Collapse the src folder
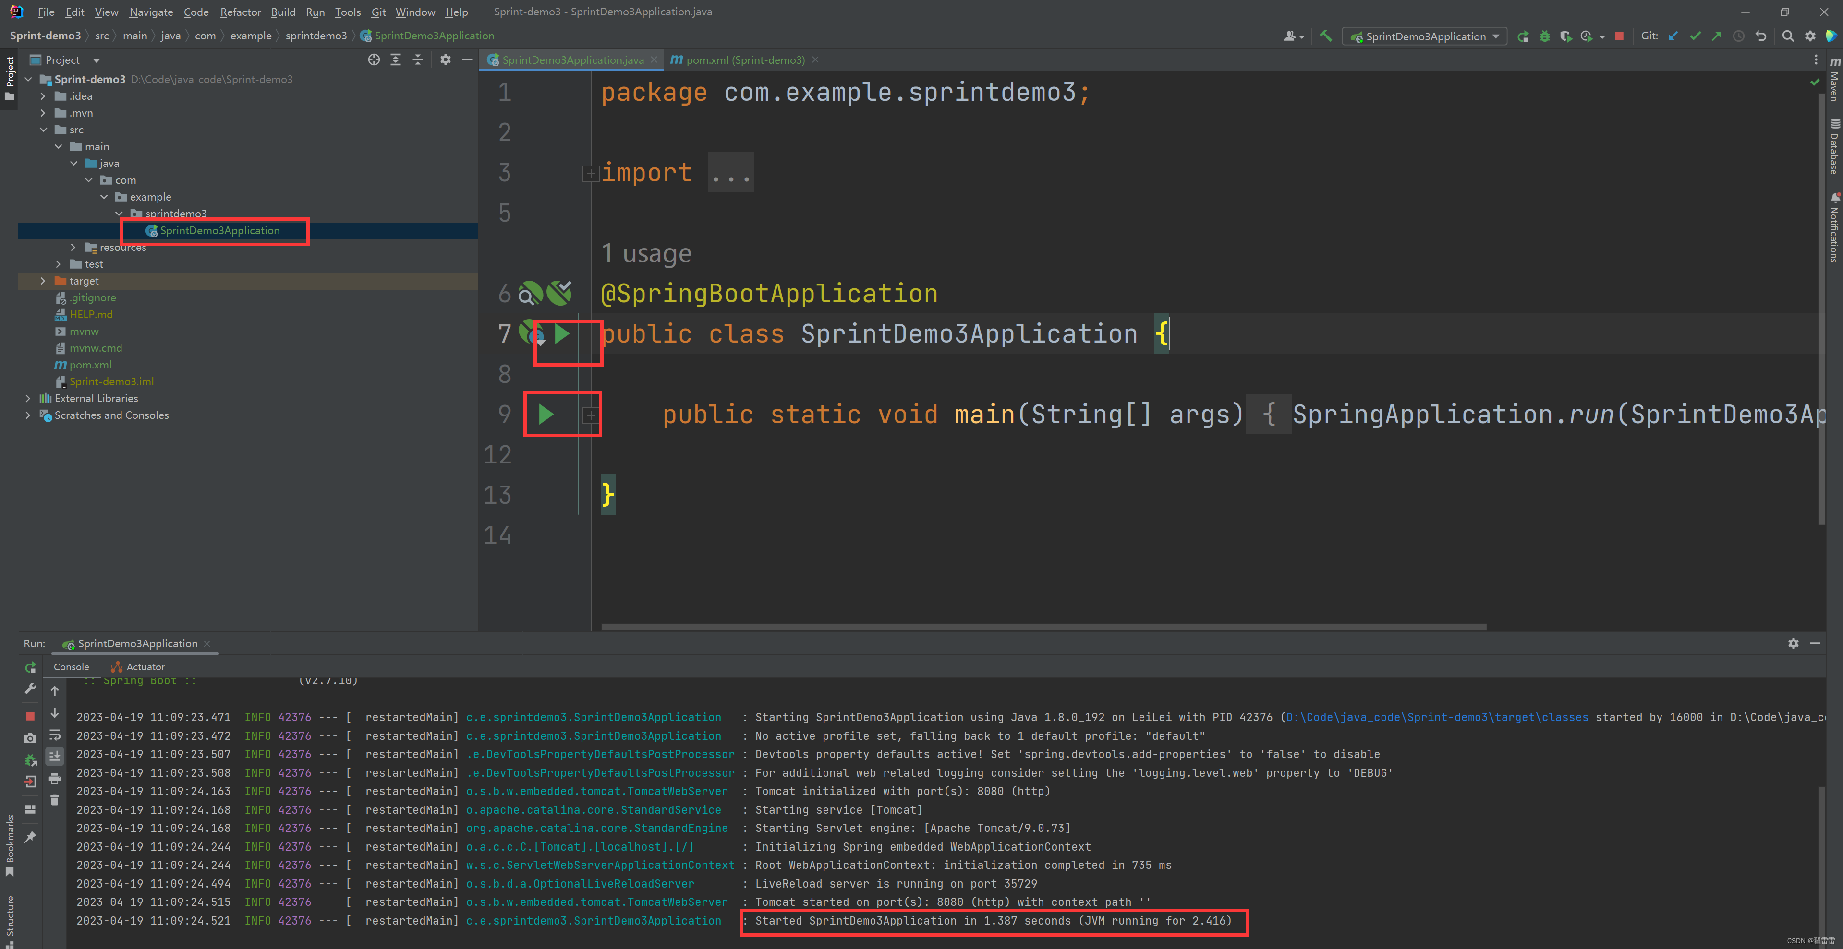1843x949 pixels. [43, 130]
